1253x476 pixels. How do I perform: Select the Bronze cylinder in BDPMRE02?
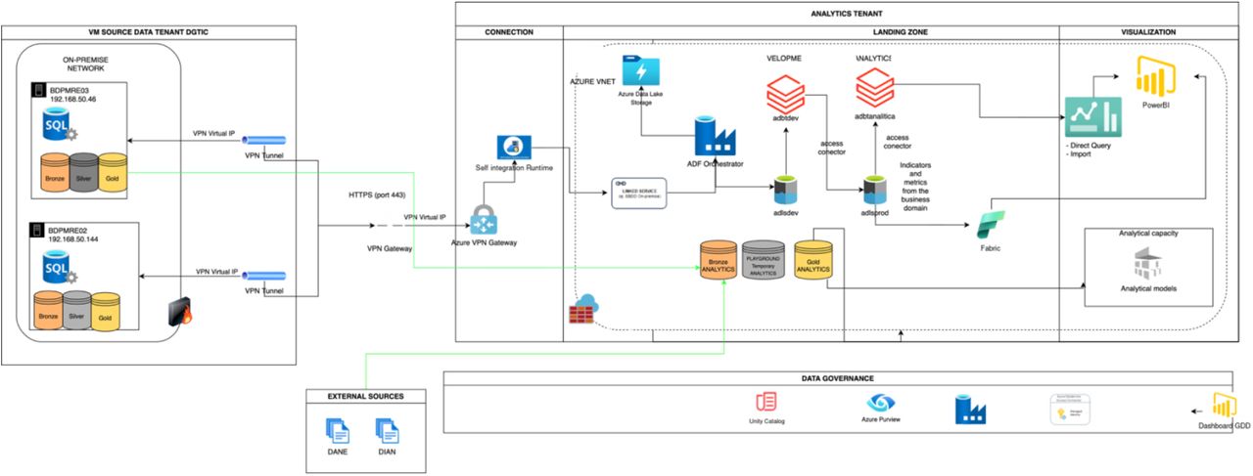click(x=49, y=310)
